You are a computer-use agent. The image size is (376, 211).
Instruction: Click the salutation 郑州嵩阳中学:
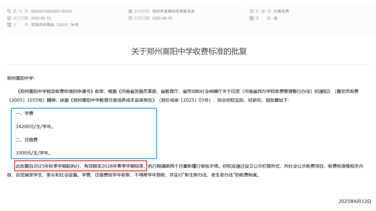(x=21, y=78)
